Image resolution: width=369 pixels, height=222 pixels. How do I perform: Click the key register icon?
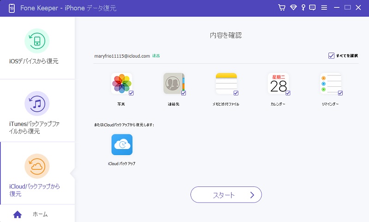pyautogui.click(x=304, y=7)
